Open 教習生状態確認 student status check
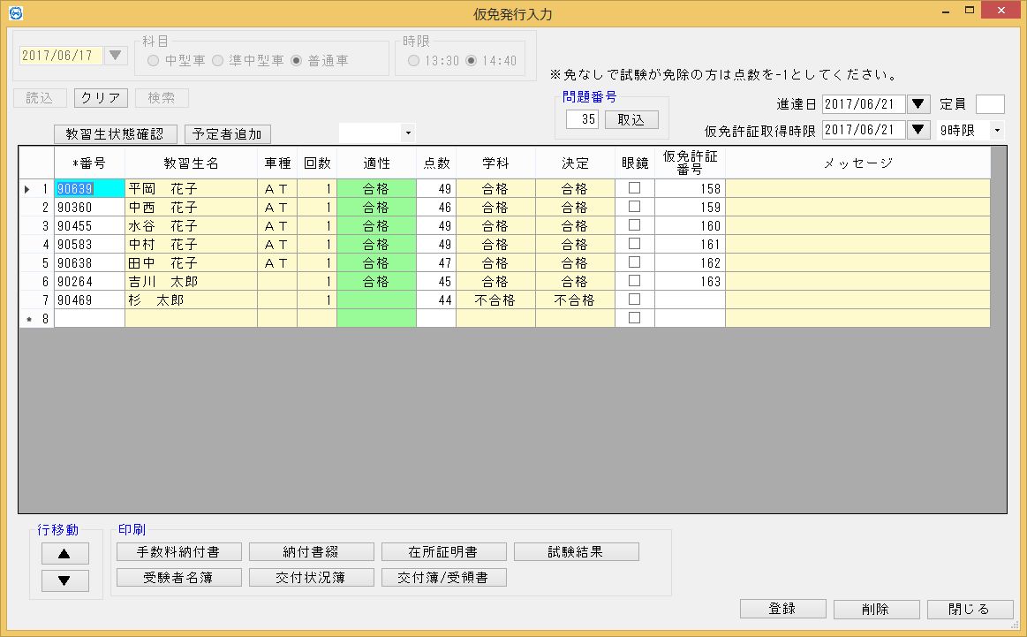 (116, 134)
